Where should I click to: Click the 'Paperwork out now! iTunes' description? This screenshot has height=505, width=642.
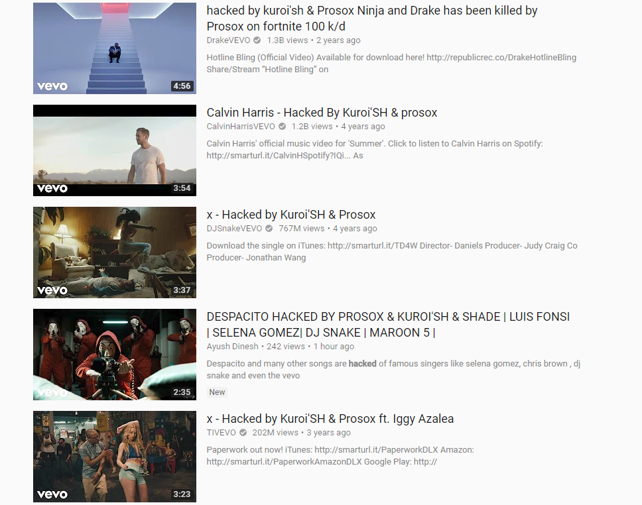(340, 455)
